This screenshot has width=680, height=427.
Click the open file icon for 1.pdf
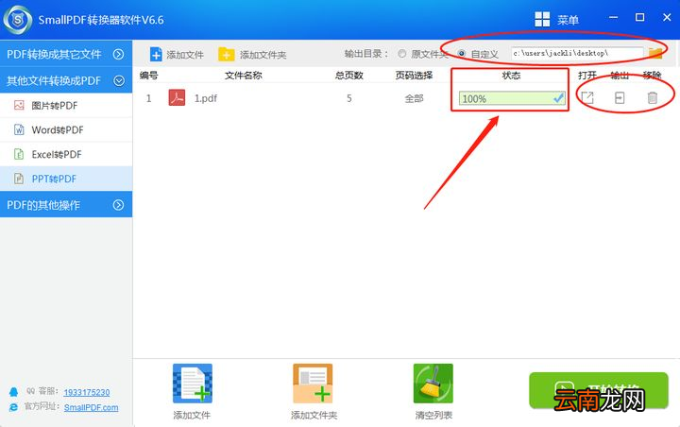[587, 97]
